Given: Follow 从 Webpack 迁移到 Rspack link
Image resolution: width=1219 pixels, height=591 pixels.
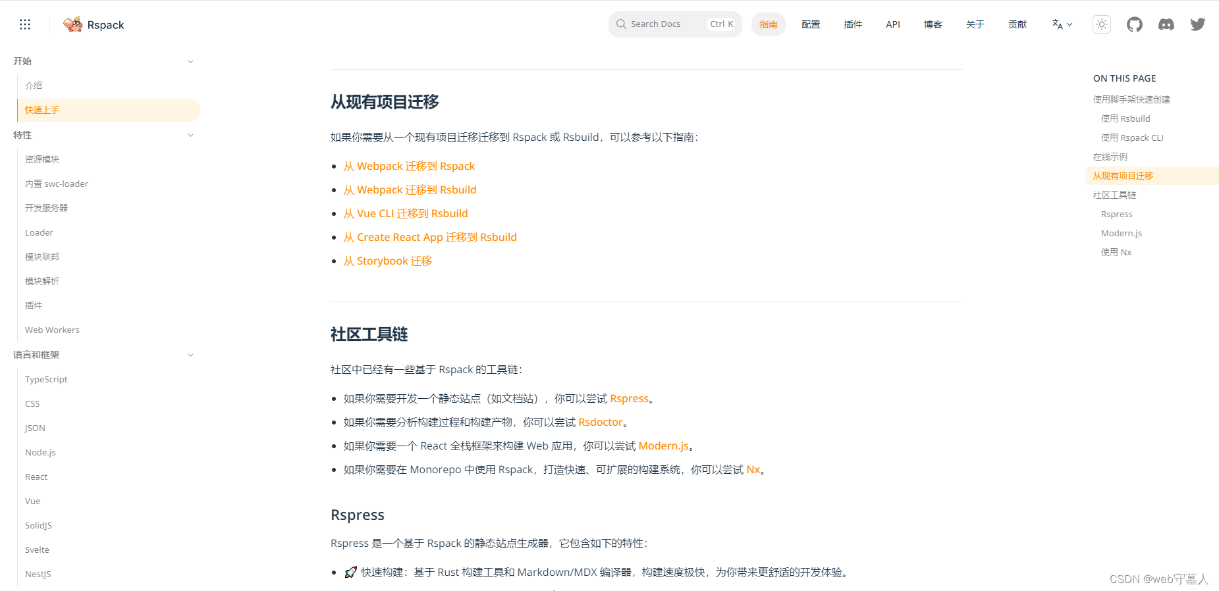Looking at the screenshot, I should pyautogui.click(x=409, y=166).
